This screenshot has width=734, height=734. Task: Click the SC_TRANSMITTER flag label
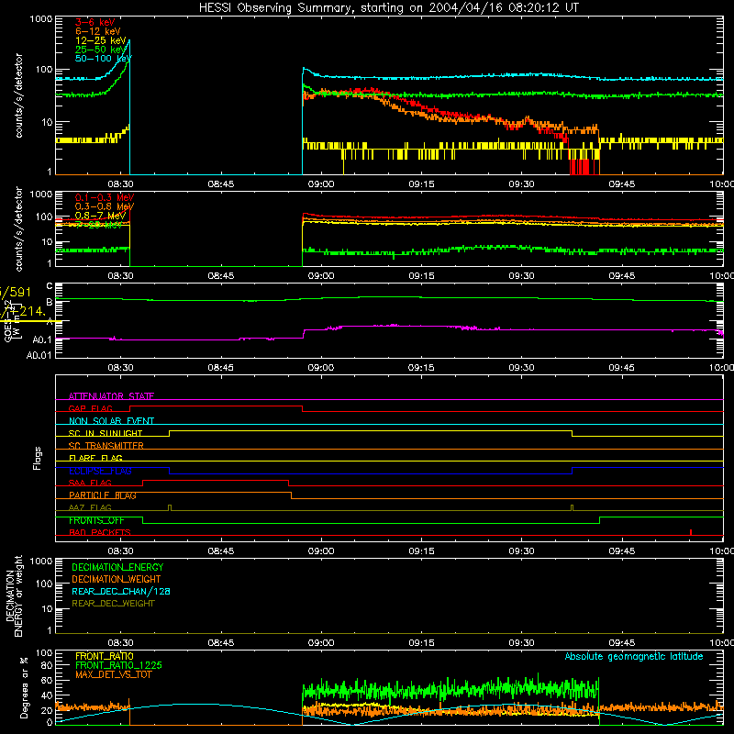106,446
